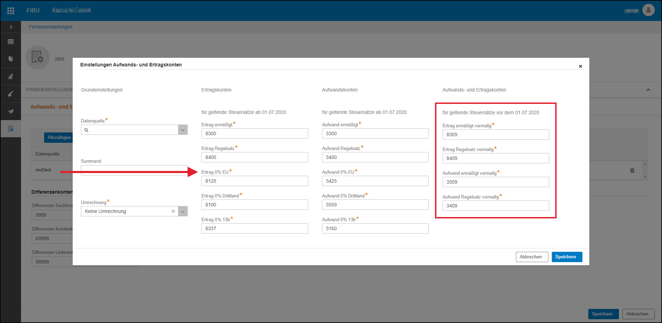Collapse the Firmeneinstellungen section chevron
Screen dimensions: 662x323
click(648, 89)
